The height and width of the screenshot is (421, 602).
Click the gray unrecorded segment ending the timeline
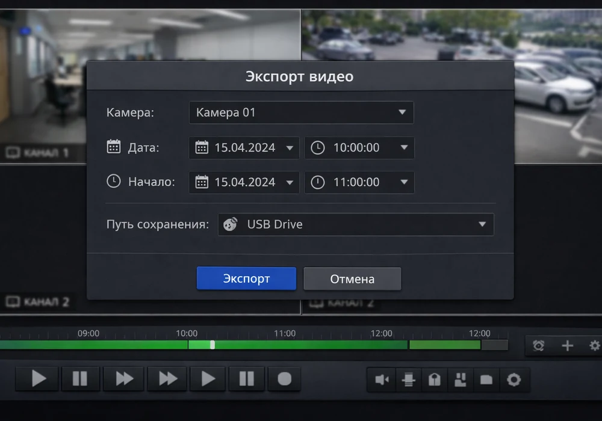pyautogui.click(x=495, y=345)
